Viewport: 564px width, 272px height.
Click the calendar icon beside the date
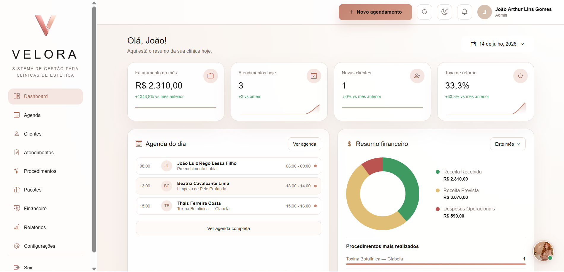click(x=473, y=44)
